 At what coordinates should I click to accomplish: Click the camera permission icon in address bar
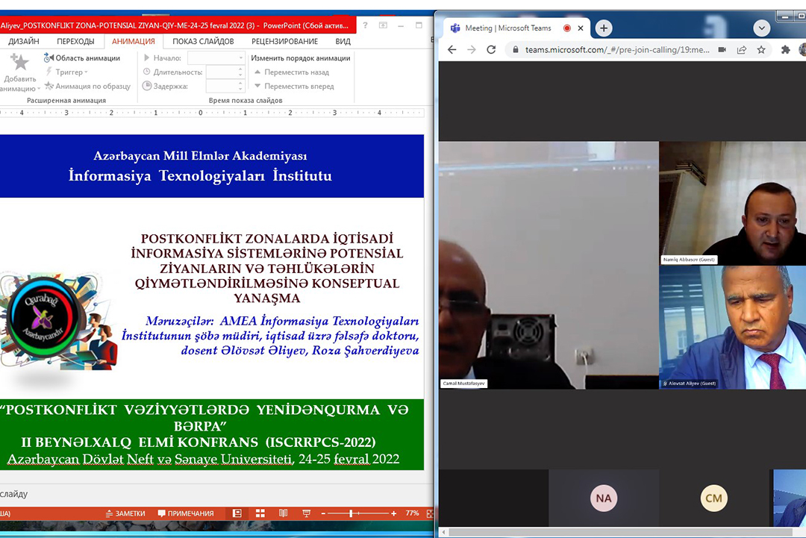point(722,50)
